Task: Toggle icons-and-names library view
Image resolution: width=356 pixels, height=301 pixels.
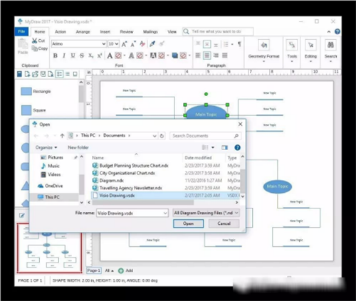Action: coord(59,74)
